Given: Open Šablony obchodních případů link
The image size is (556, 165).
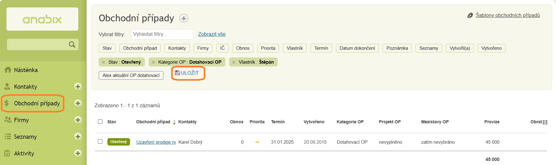Looking at the screenshot, I should [x=507, y=15].
